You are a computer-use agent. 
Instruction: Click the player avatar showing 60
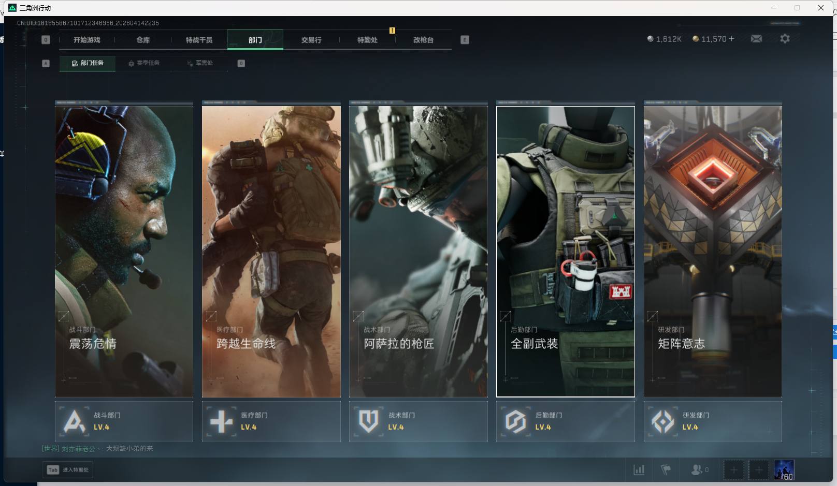(784, 470)
